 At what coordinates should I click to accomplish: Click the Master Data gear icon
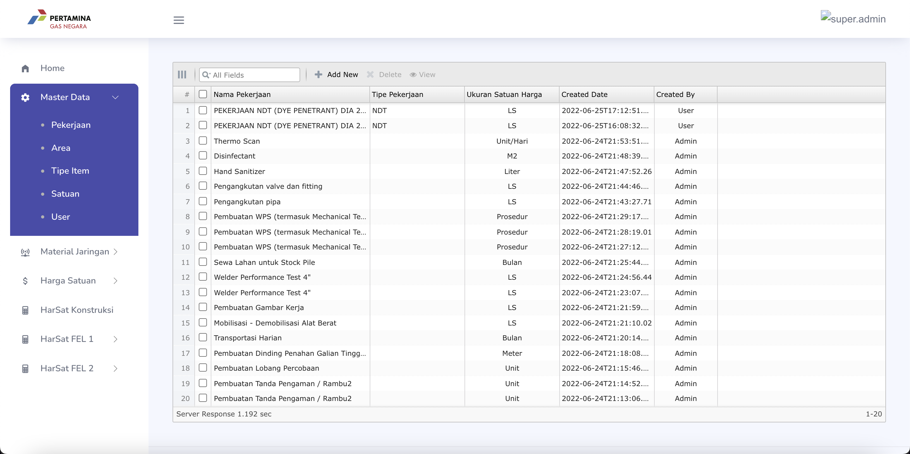coord(25,98)
